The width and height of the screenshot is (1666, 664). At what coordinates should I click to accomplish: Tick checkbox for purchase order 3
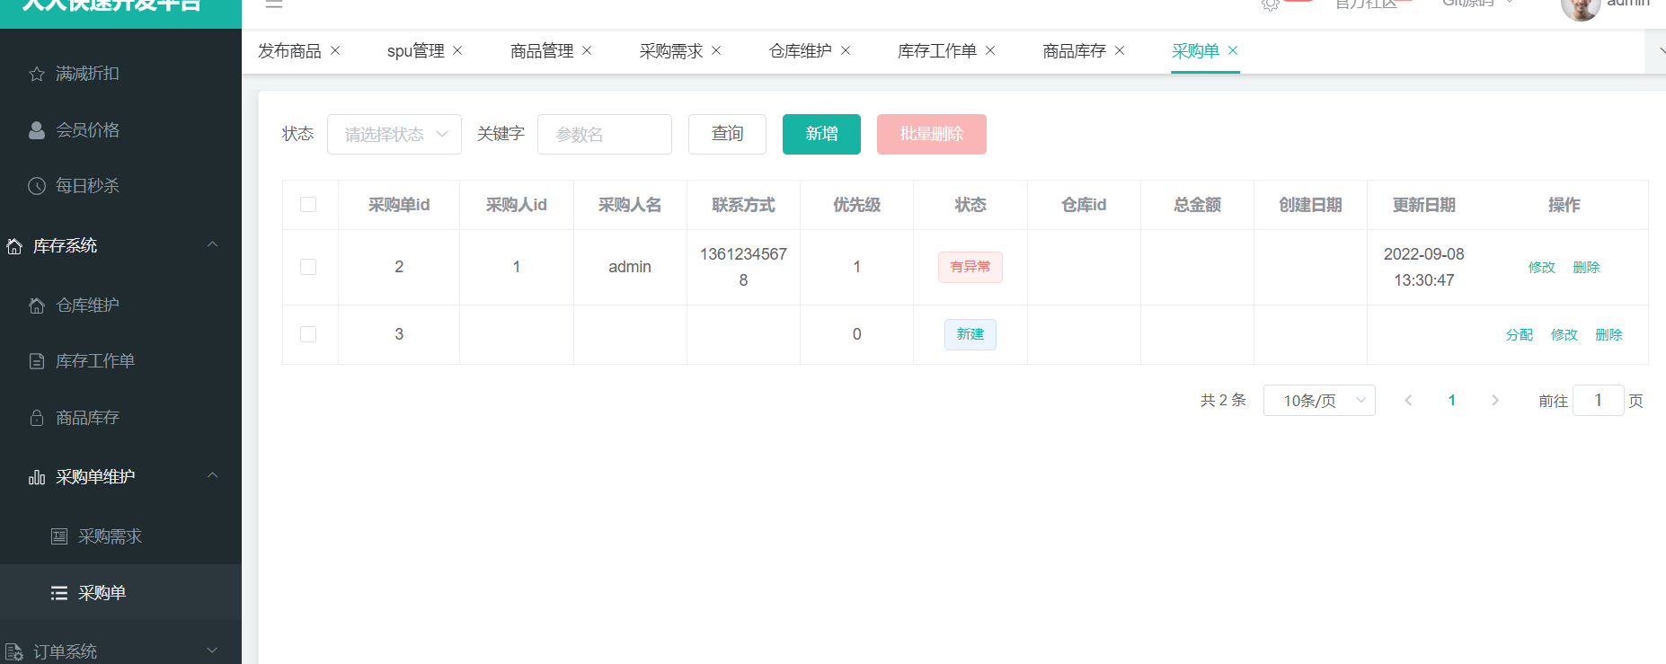pos(308,334)
